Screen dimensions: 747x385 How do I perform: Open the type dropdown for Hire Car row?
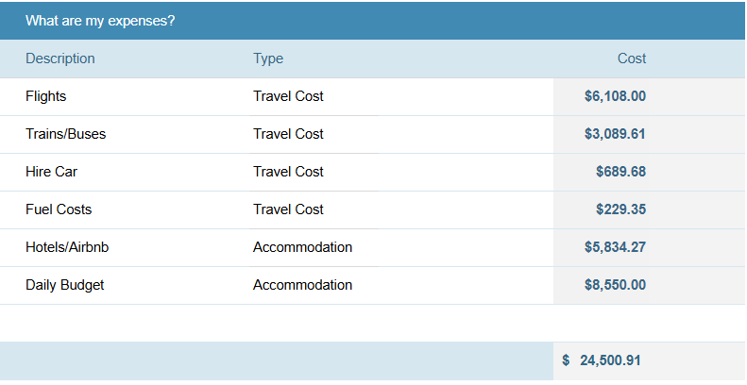click(x=400, y=172)
